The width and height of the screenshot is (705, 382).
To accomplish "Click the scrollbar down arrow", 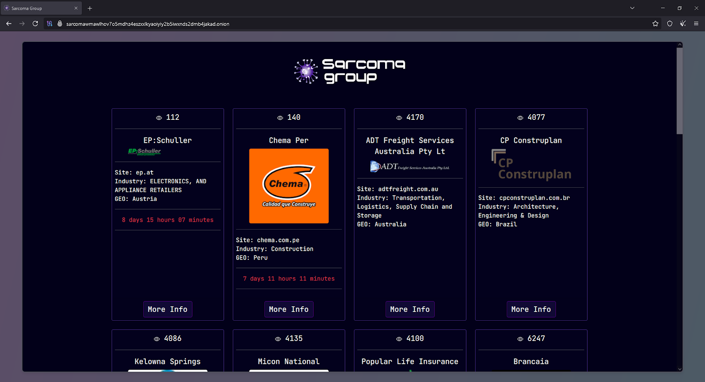I will [x=679, y=369].
